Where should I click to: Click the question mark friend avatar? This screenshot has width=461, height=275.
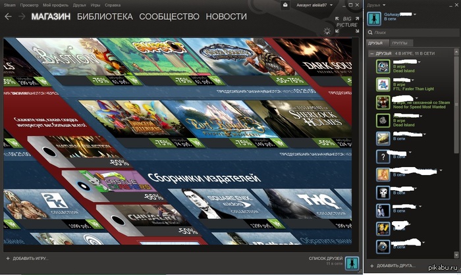click(383, 157)
